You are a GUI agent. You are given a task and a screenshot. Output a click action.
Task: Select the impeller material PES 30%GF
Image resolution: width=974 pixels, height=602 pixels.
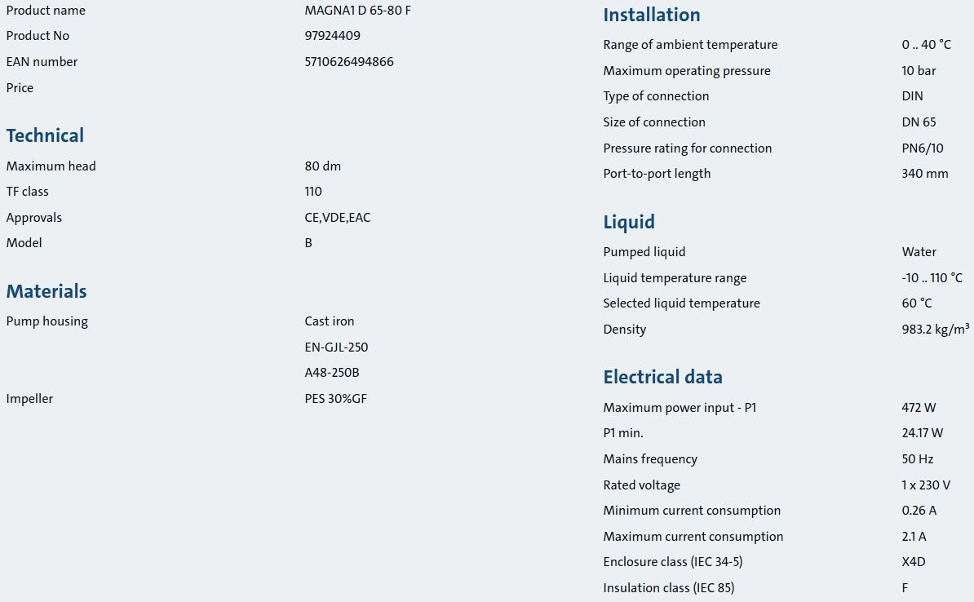pyautogui.click(x=335, y=399)
